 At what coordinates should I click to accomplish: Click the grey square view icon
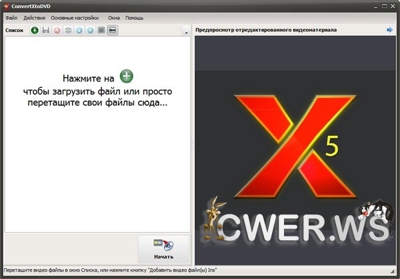click(101, 31)
